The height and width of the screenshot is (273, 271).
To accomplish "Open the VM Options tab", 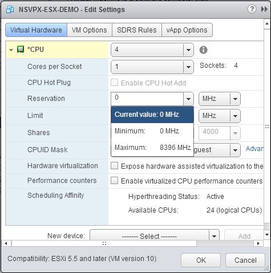I will point(90,30).
